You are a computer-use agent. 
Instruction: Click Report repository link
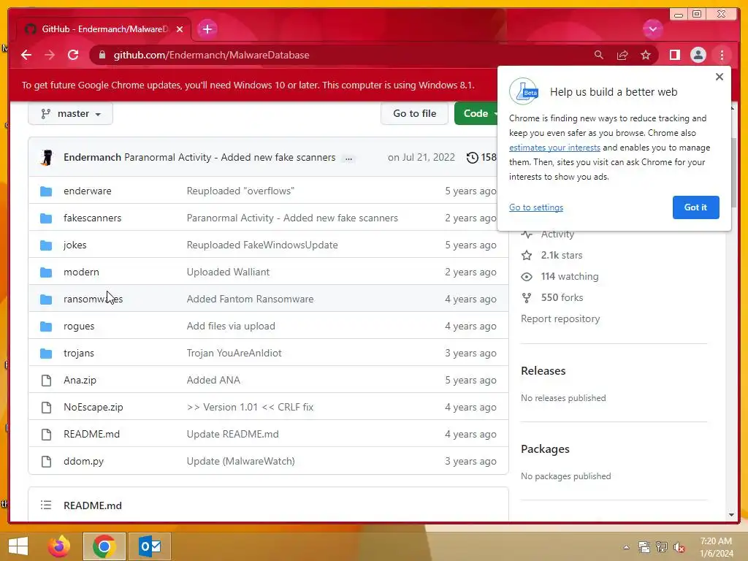coord(560,318)
